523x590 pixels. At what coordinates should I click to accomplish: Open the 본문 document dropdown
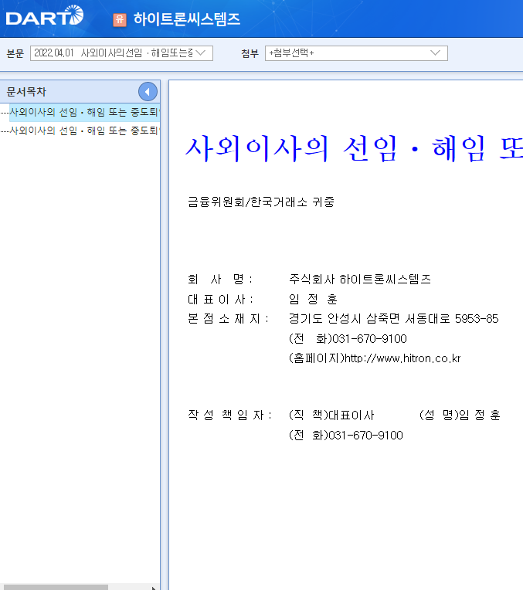tap(121, 53)
